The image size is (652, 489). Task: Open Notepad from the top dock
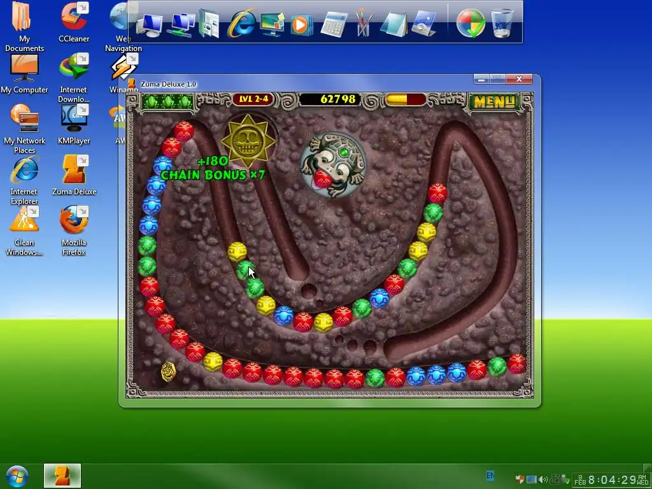(x=393, y=24)
